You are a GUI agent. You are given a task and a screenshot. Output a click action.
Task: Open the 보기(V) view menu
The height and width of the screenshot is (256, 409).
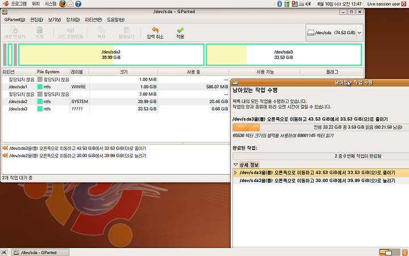coord(55,20)
